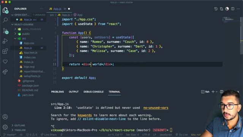The image size is (243, 137).
Task: Open the Manage gear icon
Action: click(5, 127)
